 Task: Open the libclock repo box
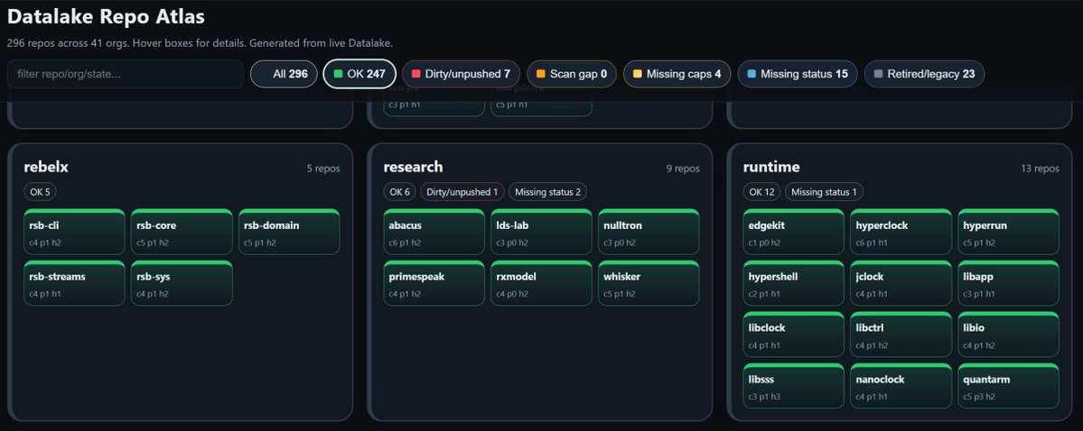click(794, 335)
